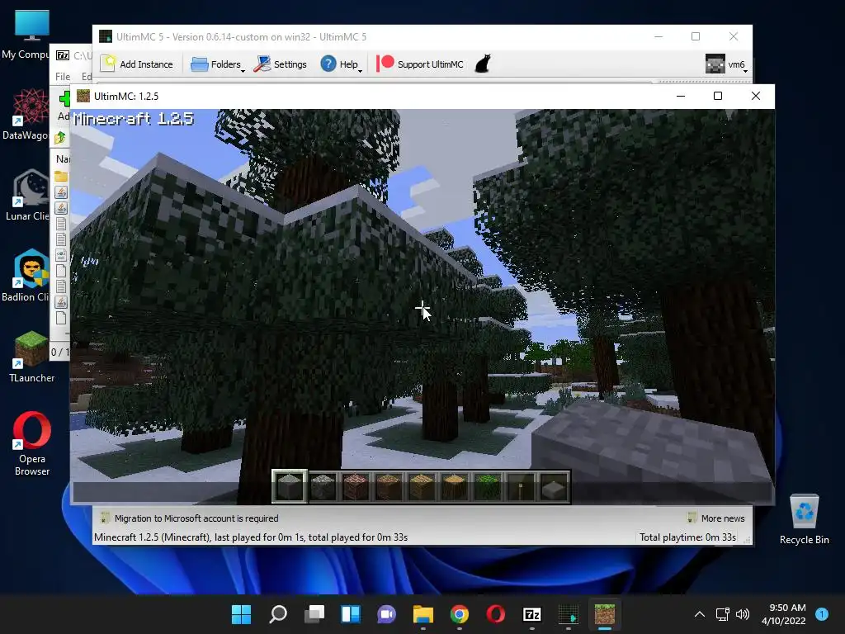Open Chat app on taskbar
This screenshot has height=634, width=845.
click(387, 614)
